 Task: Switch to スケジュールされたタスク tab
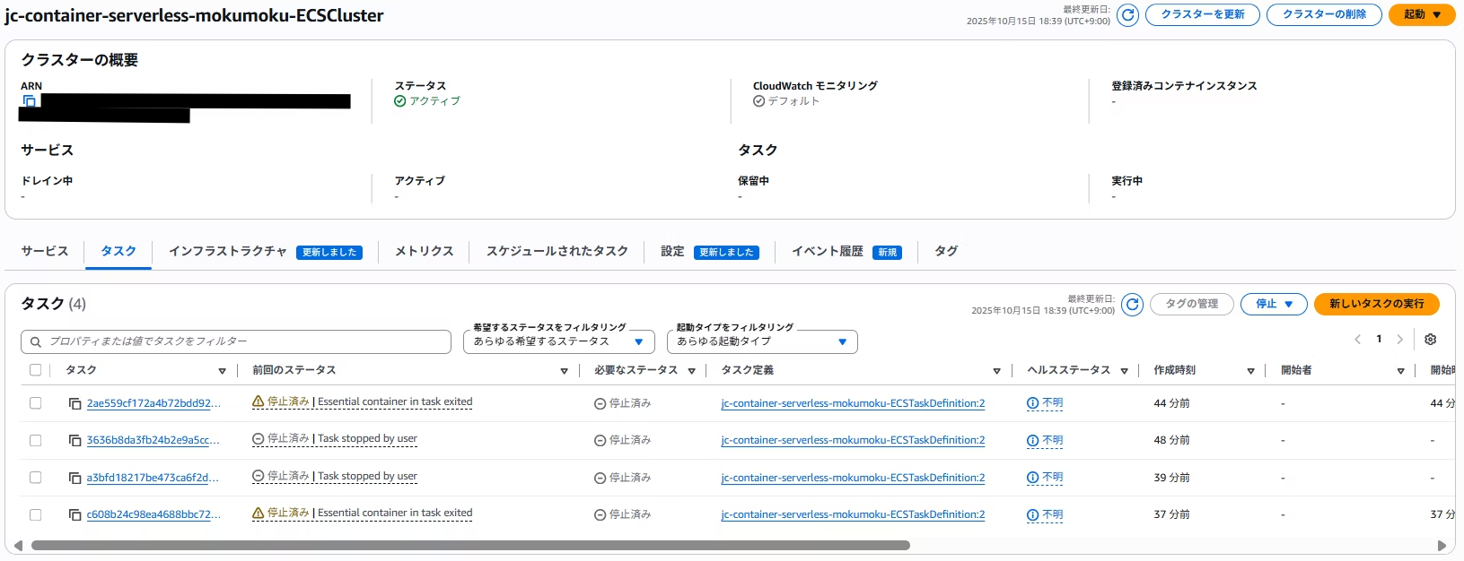(557, 251)
